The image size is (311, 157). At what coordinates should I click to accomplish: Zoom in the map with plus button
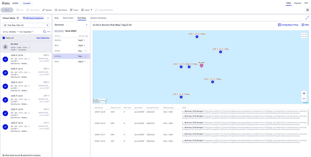point(304,93)
